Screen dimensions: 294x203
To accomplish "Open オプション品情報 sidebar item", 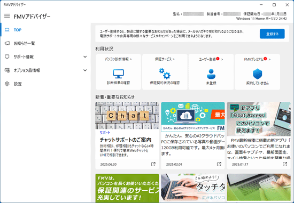I will click(45, 70).
